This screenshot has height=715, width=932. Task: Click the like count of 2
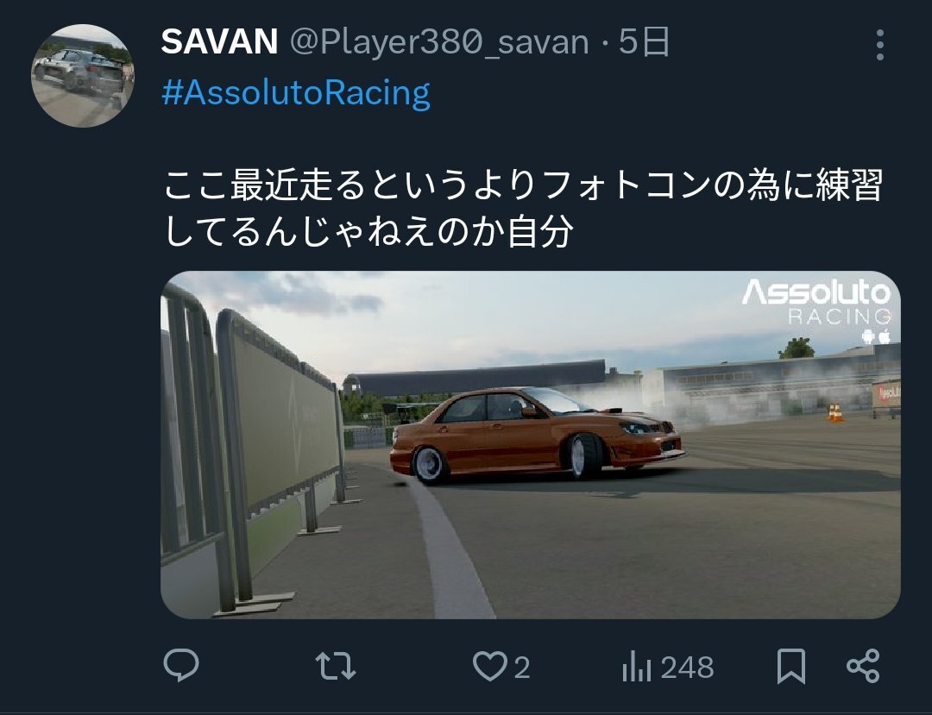point(522,668)
